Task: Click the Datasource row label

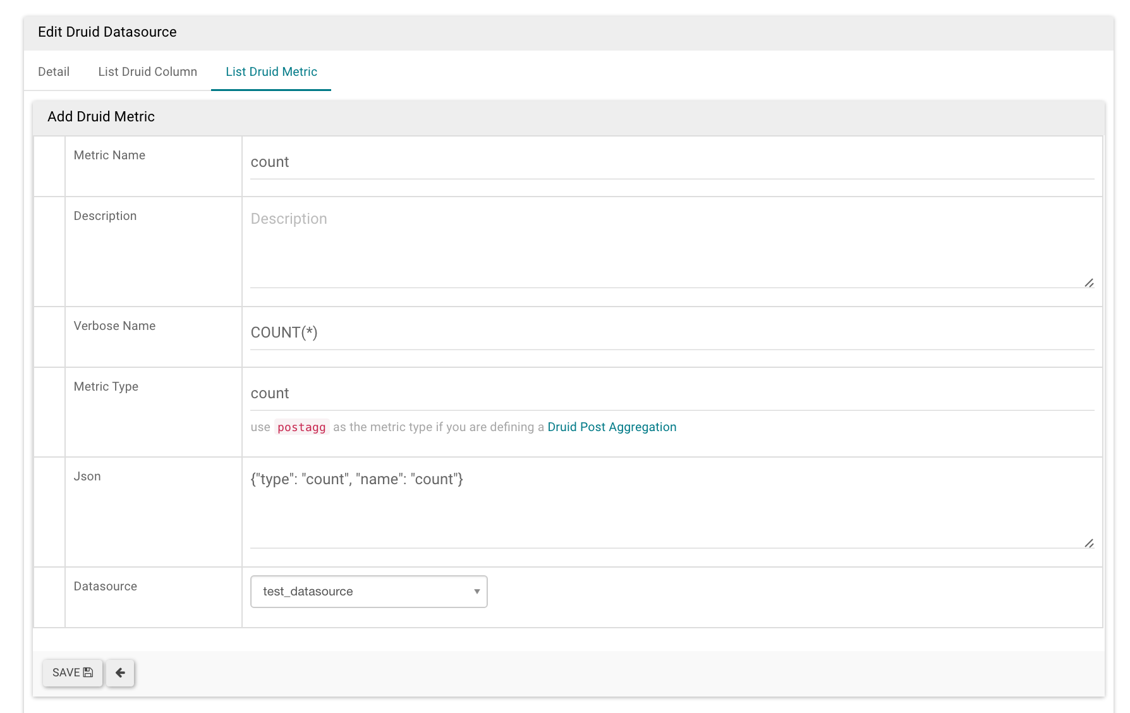Action: point(106,587)
